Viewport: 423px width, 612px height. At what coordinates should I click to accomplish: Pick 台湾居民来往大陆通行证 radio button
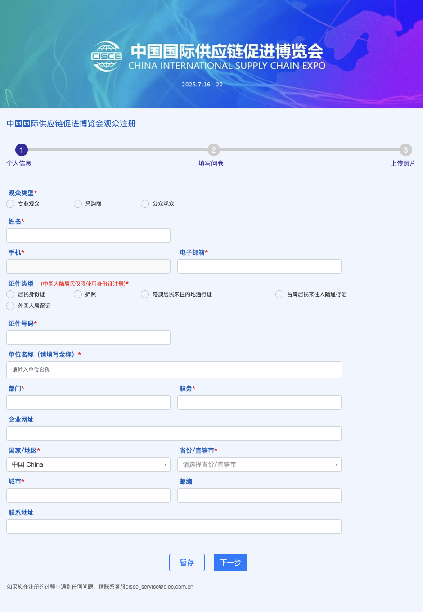coord(279,294)
